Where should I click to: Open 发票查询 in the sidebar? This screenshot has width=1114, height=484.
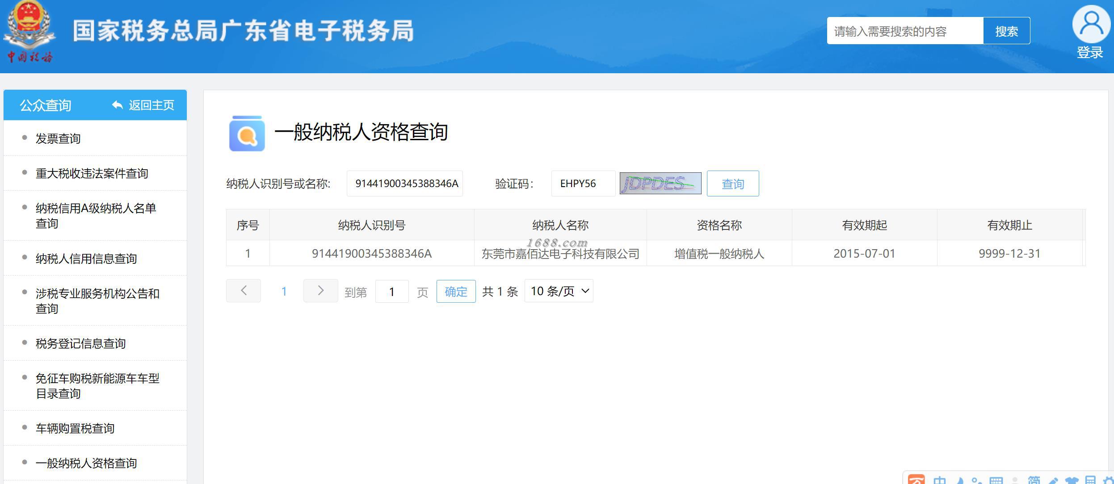[x=58, y=138]
